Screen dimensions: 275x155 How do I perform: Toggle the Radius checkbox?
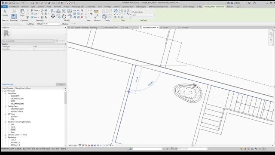61,24
